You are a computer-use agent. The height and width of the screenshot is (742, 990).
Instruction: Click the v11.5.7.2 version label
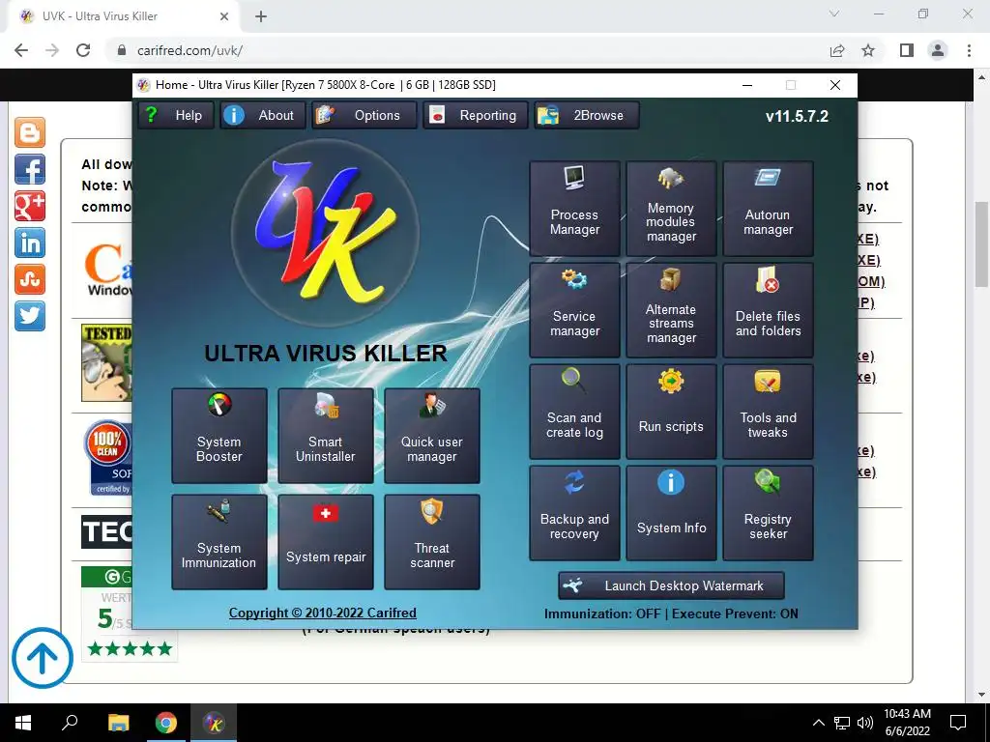coord(797,116)
